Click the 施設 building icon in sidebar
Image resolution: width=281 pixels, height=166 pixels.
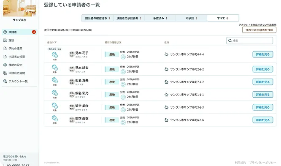tap(5, 40)
